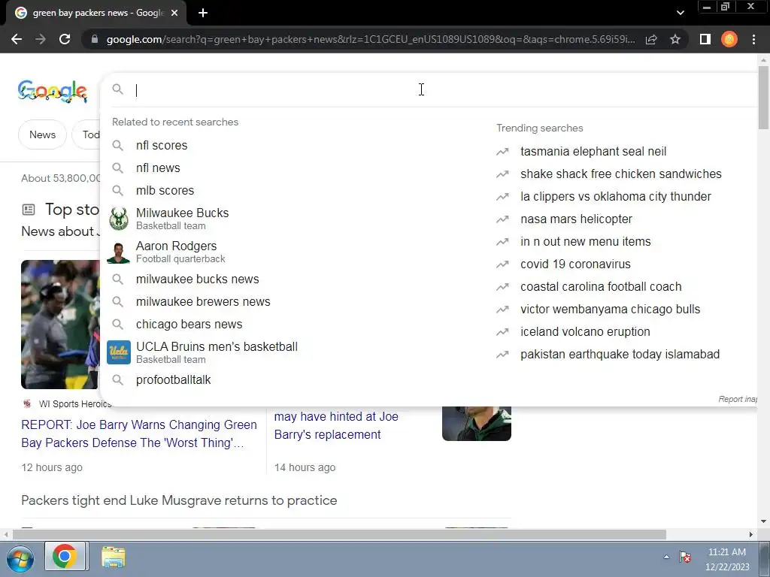Image resolution: width=770 pixels, height=577 pixels.
Task: Open a new tab with plus icon
Action: coord(203,13)
